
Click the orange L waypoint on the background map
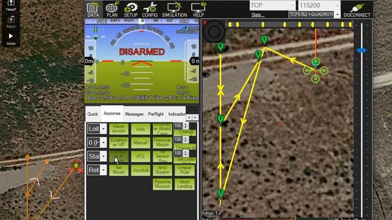click(x=47, y=161)
